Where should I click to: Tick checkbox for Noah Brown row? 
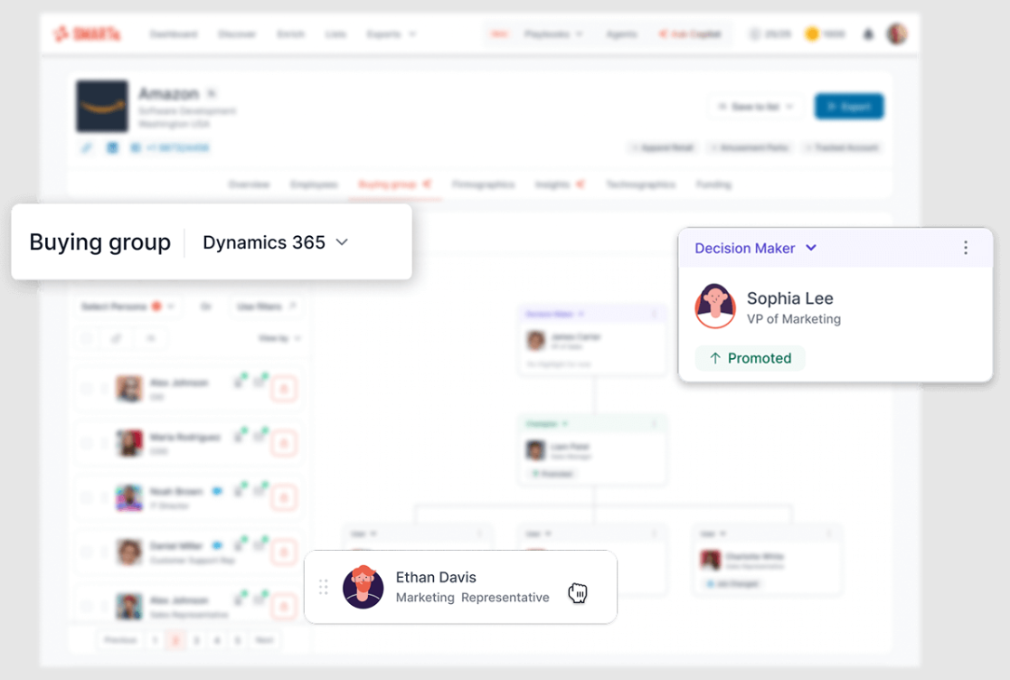[86, 497]
